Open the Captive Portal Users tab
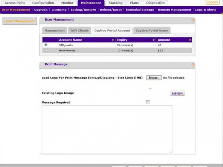The height and width of the screenshot is (167, 223). (x=151, y=31)
